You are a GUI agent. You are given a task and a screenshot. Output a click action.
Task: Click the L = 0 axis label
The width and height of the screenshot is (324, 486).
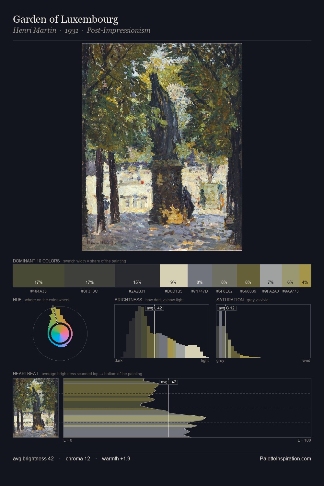pyautogui.click(x=68, y=440)
